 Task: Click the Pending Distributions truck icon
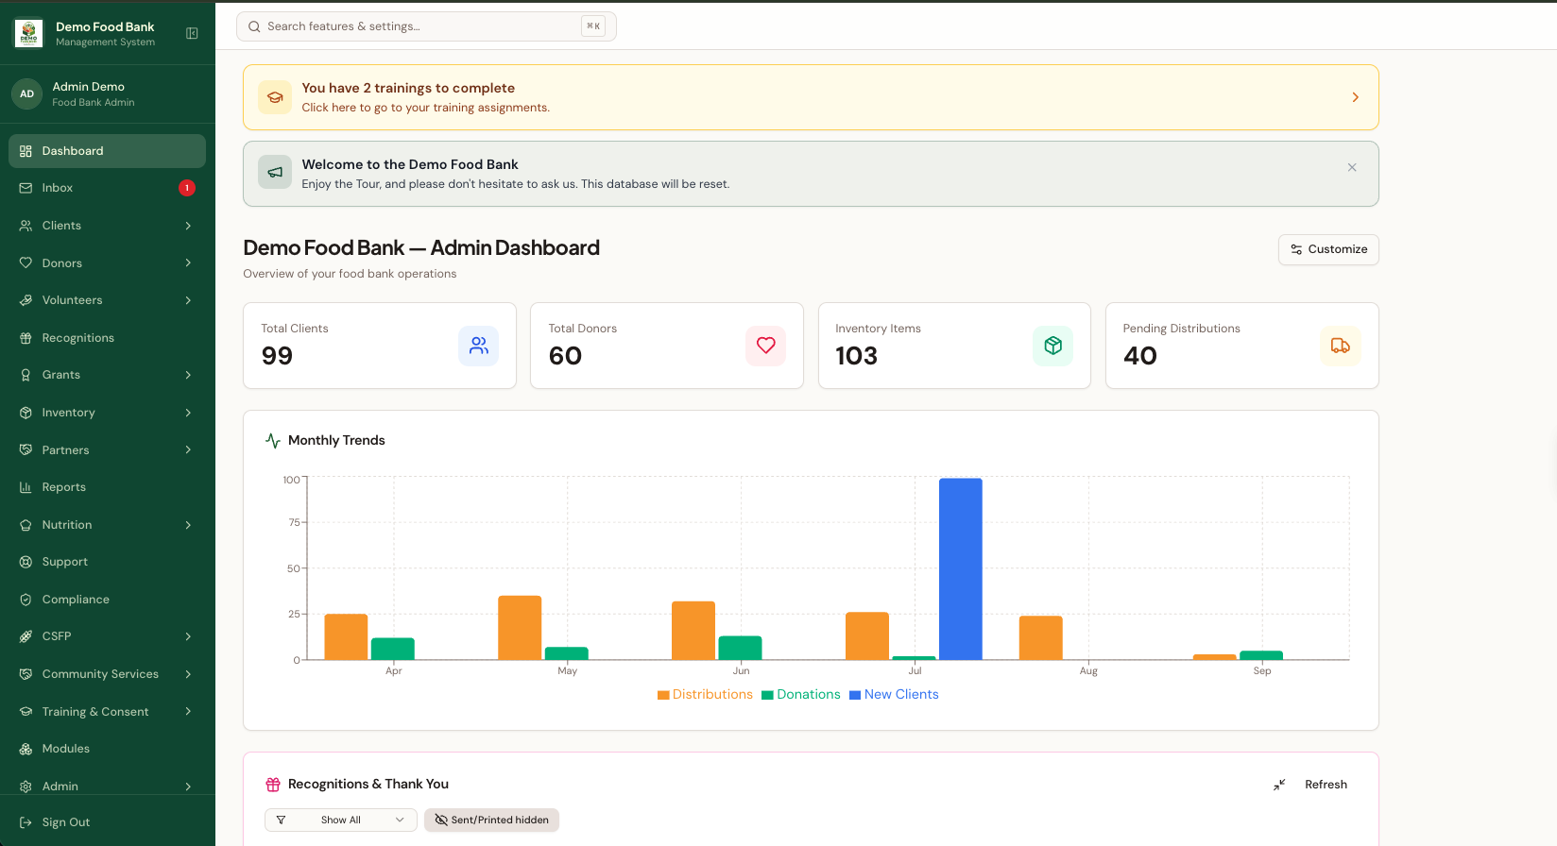click(1341, 346)
